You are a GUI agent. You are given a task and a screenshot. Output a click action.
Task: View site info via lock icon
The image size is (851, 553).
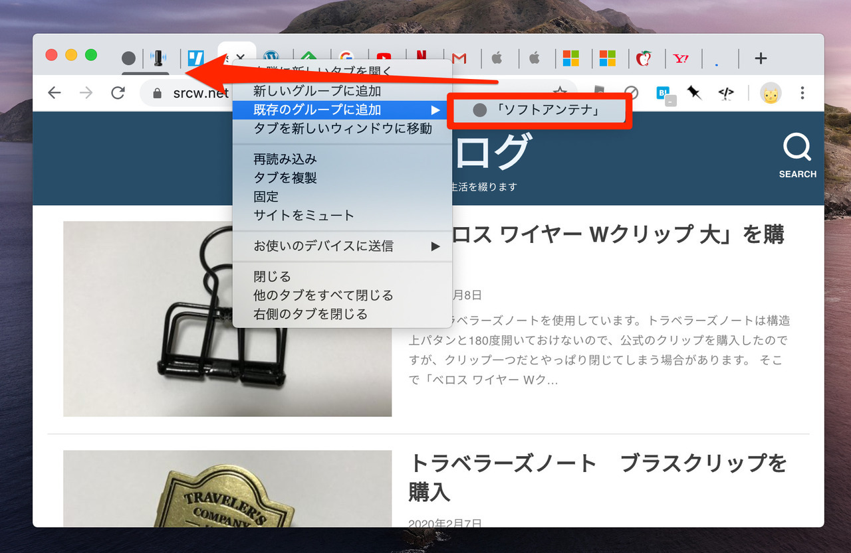coord(158,94)
